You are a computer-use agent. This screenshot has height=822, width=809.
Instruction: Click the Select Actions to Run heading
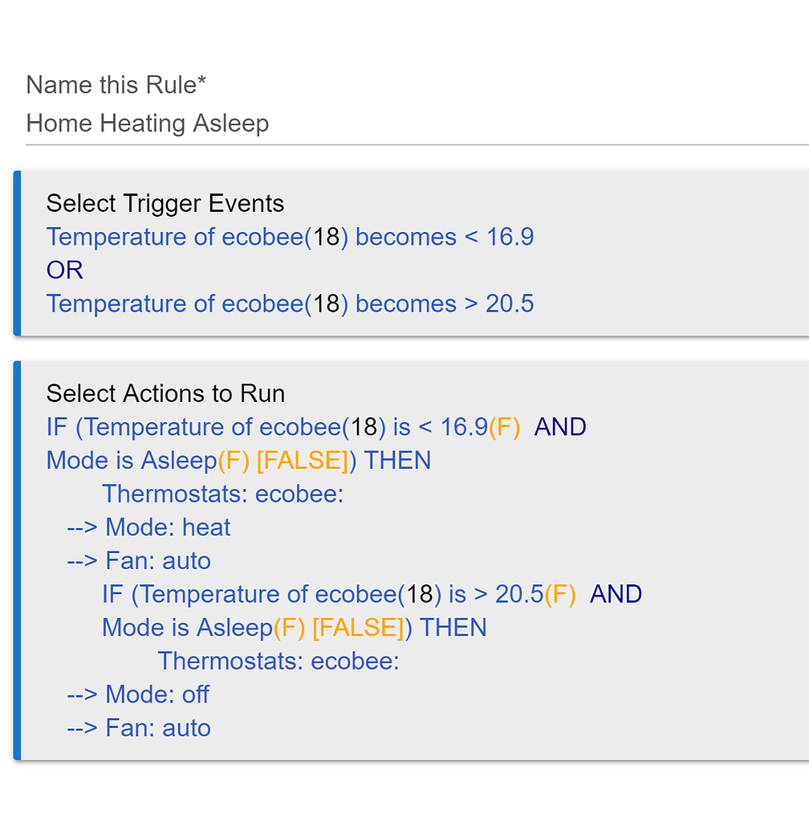coord(166,393)
